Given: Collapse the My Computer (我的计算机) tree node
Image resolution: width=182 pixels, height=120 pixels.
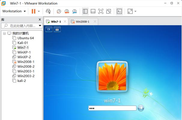Looking at the screenshot, I should (5, 34).
